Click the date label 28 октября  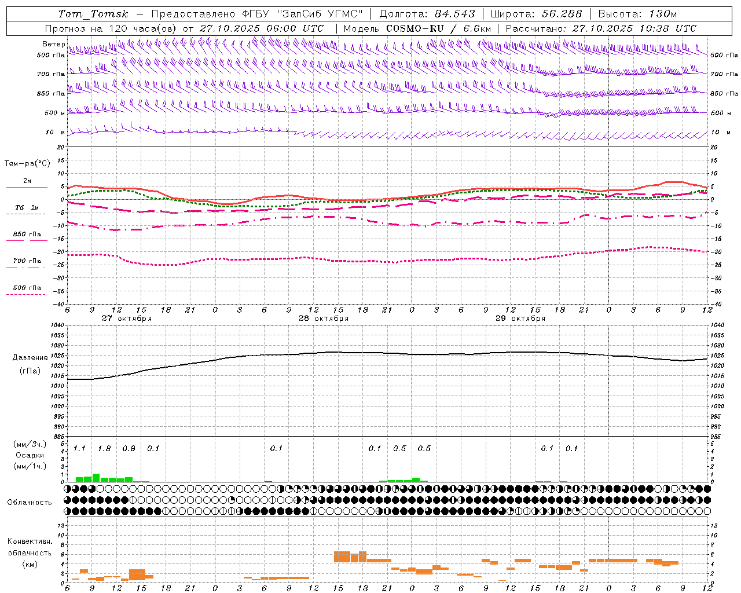tap(324, 318)
